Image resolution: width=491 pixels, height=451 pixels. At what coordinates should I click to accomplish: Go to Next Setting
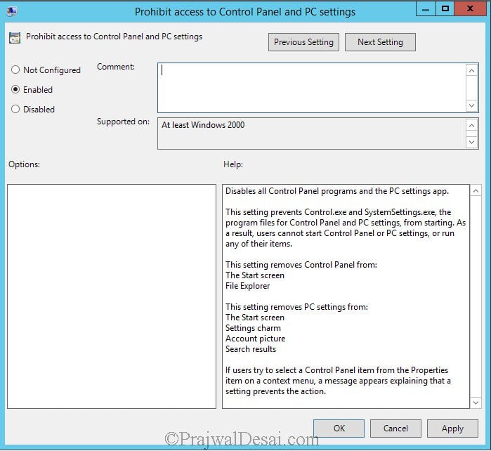[380, 42]
